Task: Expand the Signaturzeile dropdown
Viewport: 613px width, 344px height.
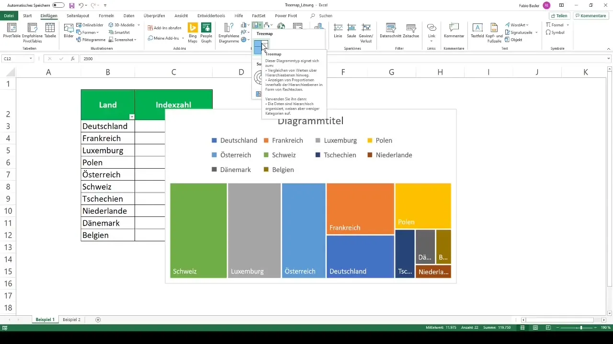Action: 536,32
